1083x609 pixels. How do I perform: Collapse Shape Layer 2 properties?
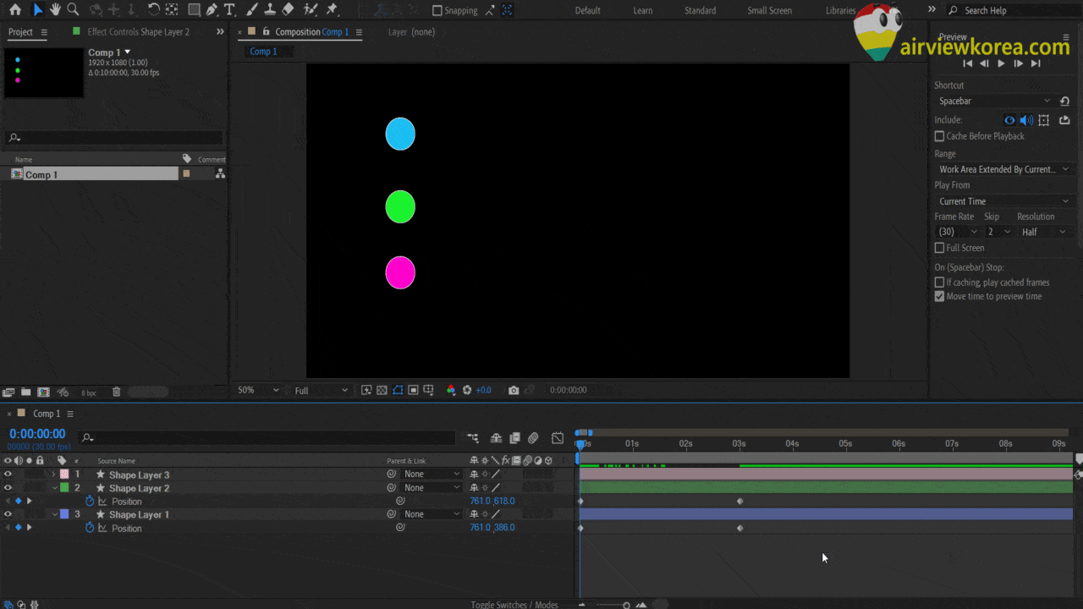[55, 488]
